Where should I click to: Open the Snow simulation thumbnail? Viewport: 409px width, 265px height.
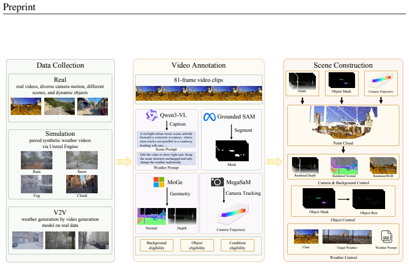pyautogui.click(x=82, y=160)
